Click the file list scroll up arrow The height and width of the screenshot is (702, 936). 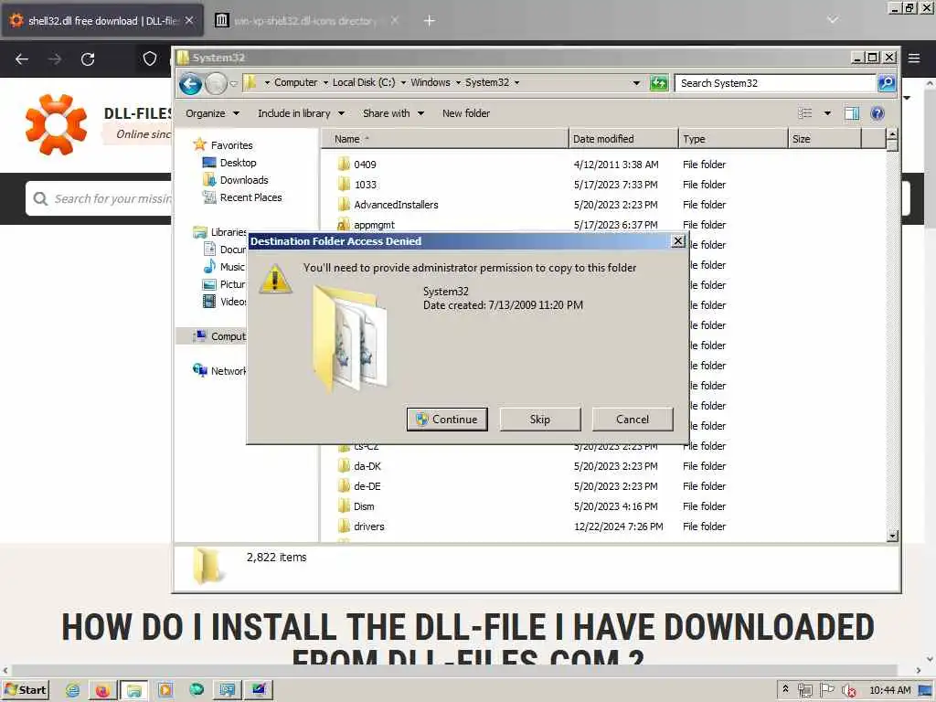tap(892, 133)
